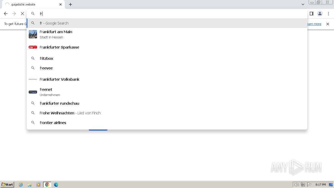Select the frankfurter rundschau suggestion
Screen dimensions: 334x188
(x=167, y=103)
